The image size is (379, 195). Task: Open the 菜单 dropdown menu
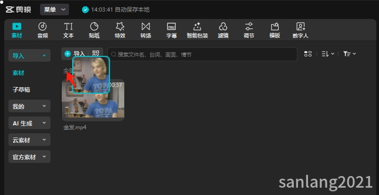point(54,9)
